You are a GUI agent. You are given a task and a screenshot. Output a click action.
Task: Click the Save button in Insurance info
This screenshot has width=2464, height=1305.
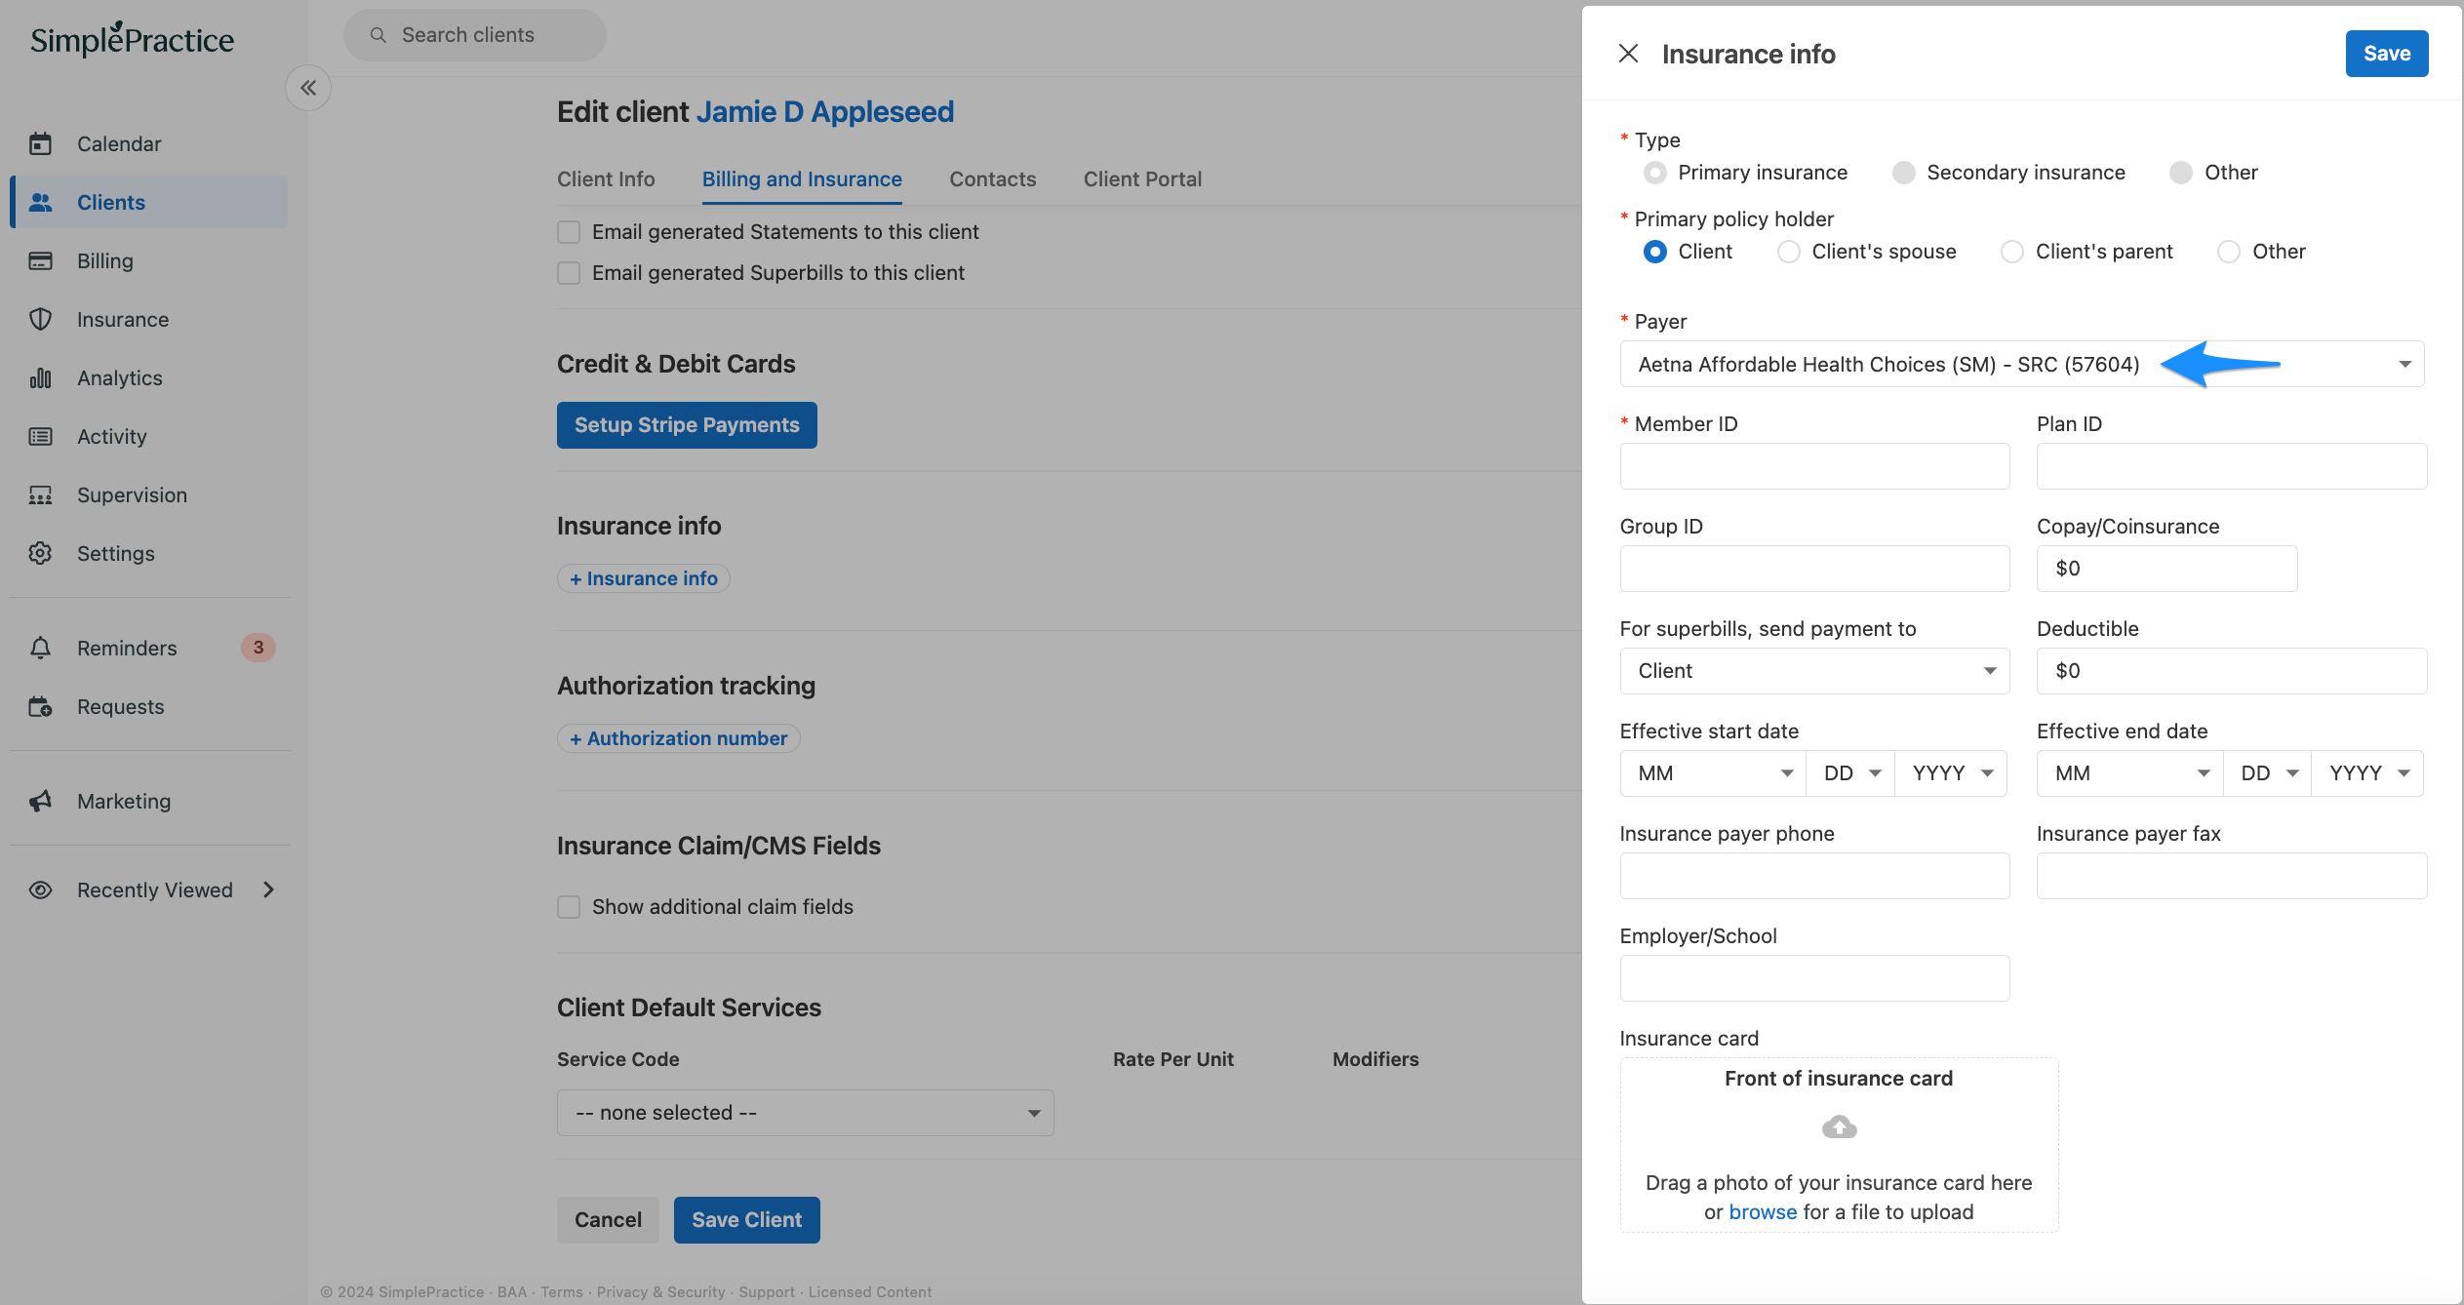click(x=2386, y=54)
